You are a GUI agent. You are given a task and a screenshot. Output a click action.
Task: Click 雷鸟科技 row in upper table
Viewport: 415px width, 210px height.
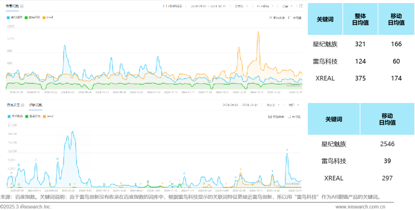(361, 61)
